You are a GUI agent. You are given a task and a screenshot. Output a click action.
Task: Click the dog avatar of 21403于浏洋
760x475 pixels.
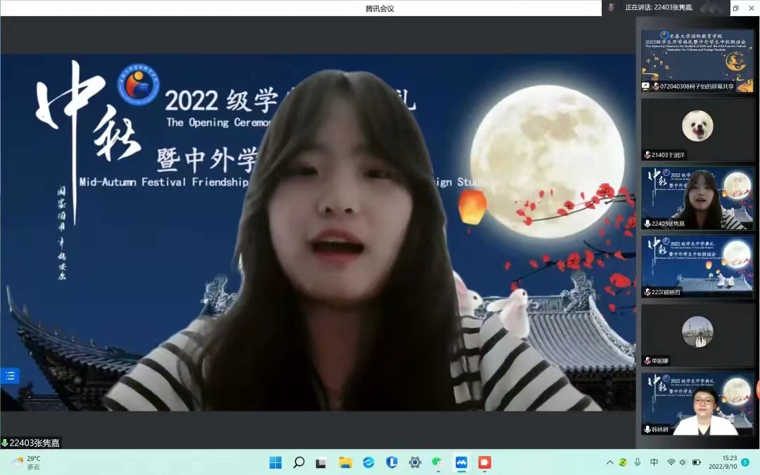(697, 125)
